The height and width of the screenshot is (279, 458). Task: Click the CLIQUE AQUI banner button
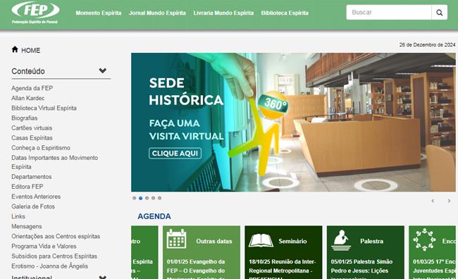pos(175,154)
